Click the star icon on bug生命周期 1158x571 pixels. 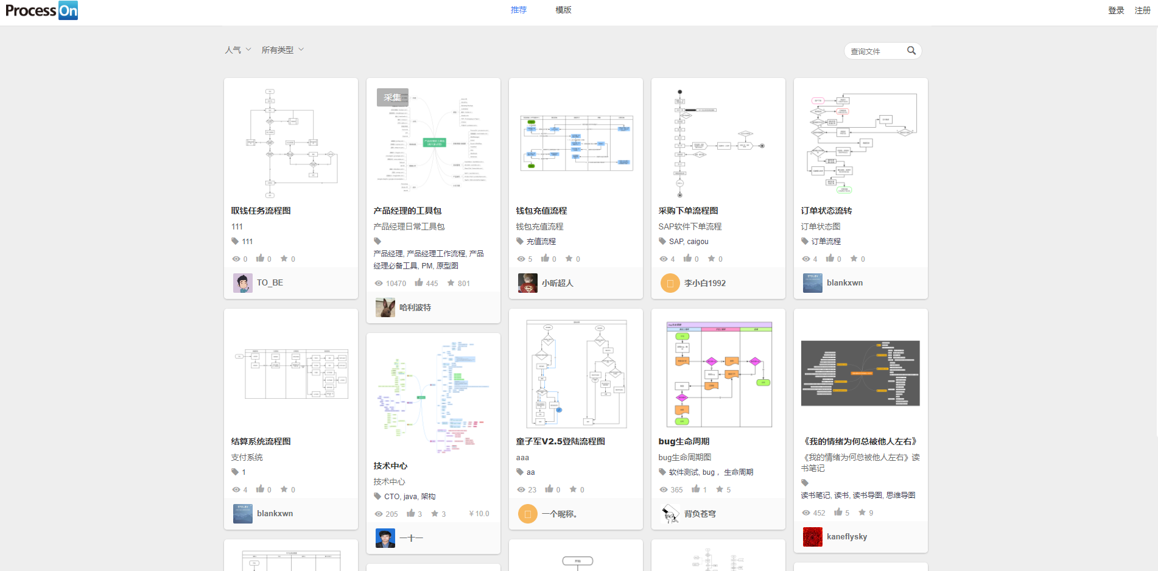[x=720, y=489]
